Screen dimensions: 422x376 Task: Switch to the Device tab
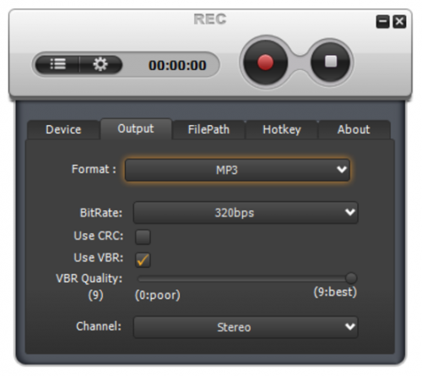[x=63, y=129]
